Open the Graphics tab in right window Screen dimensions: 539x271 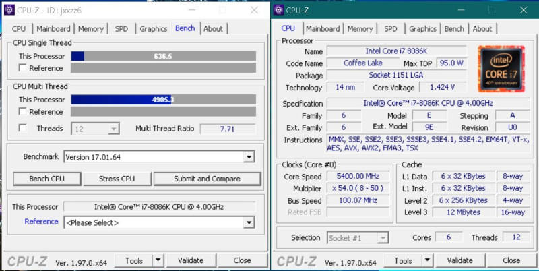[x=423, y=29]
